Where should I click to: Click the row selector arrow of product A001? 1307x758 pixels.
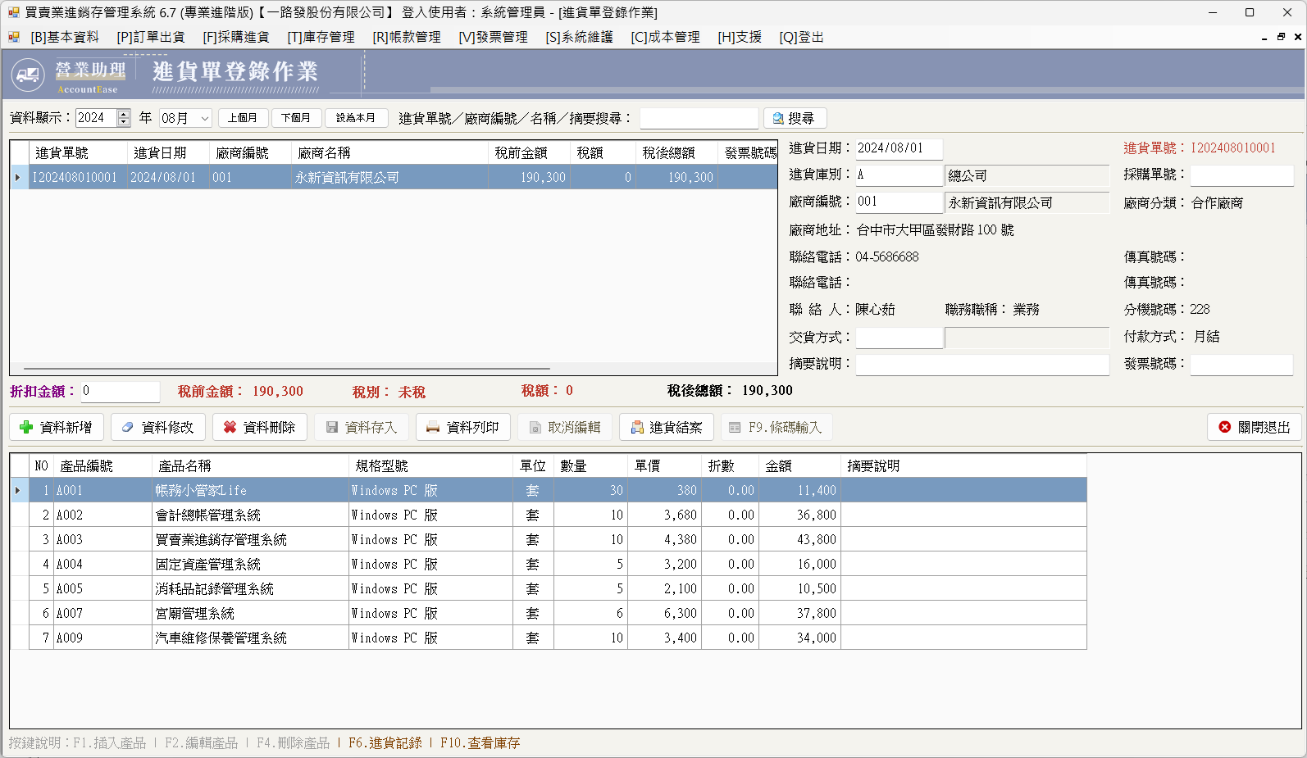19,490
